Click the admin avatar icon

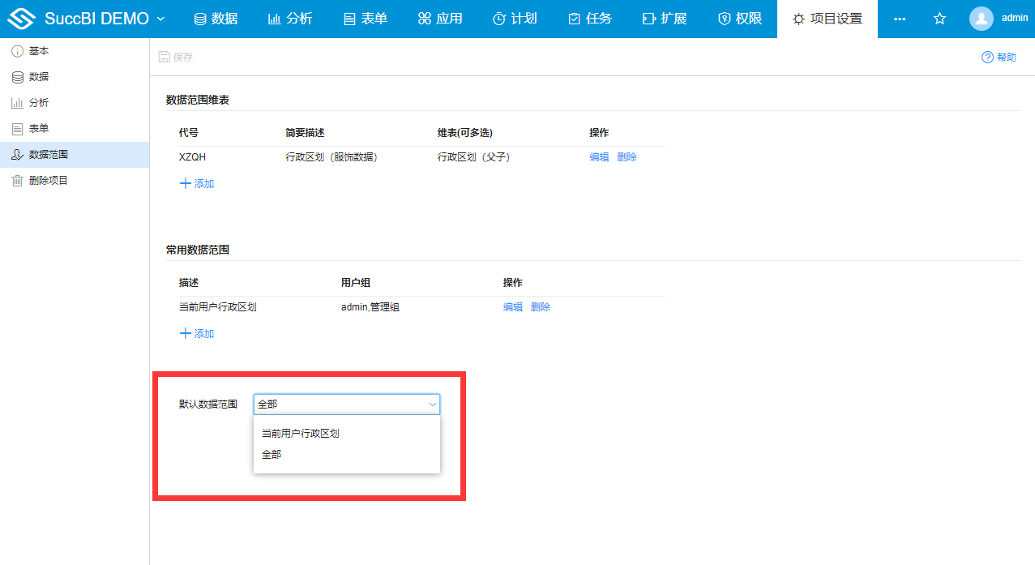pyautogui.click(x=980, y=18)
